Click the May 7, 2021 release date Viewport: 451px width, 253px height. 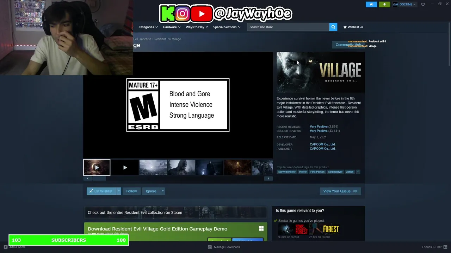pos(318,137)
